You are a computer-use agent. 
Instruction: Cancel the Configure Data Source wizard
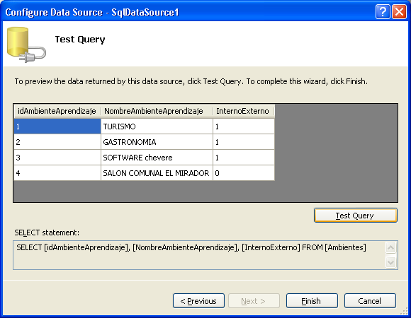(x=370, y=301)
